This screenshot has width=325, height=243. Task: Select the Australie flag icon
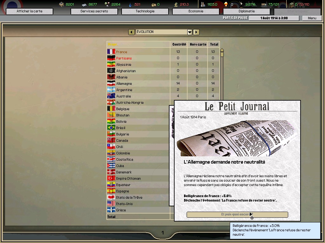(111, 96)
